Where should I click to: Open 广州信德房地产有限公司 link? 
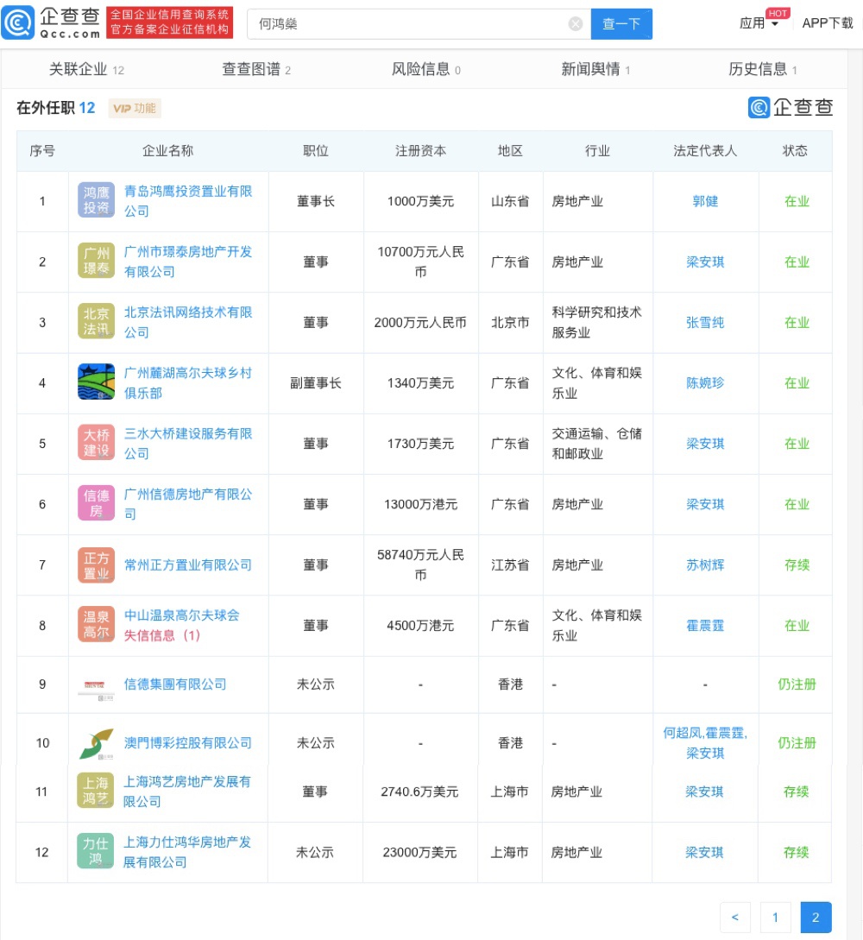pyautogui.click(x=187, y=503)
